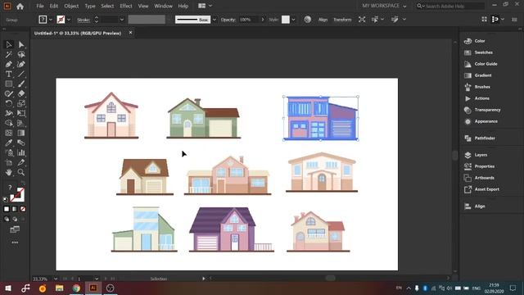Select the Hand tool
The image size is (524, 295).
pyautogui.click(x=9, y=172)
